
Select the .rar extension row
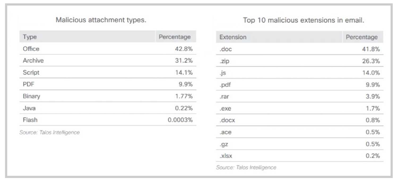point(300,96)
